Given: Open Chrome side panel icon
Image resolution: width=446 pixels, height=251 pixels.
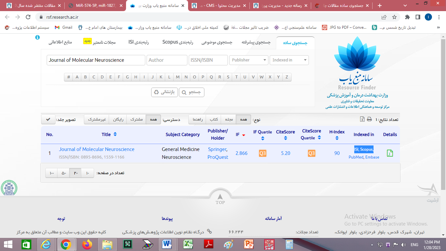Looking at the screenshot, I should (418, 17).
